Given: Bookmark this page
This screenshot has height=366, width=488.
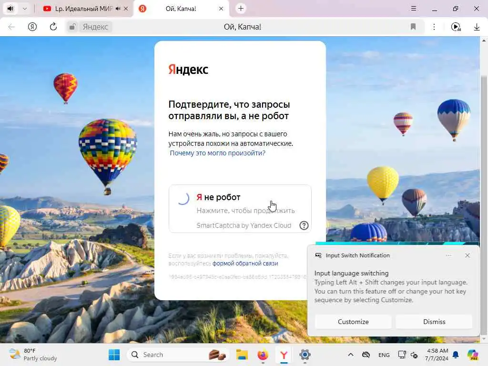Looking at the screenshot, I should coord(413,27).
